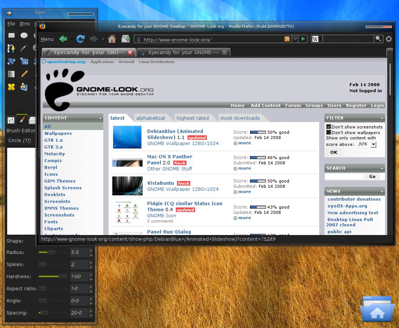Click green Go arrow beside URL
399x328 pixels.
pyautogui.click(x=303, y=39)
